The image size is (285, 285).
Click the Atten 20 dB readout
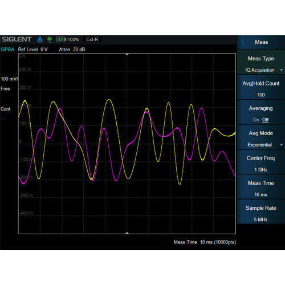click(x=72, y=50)
